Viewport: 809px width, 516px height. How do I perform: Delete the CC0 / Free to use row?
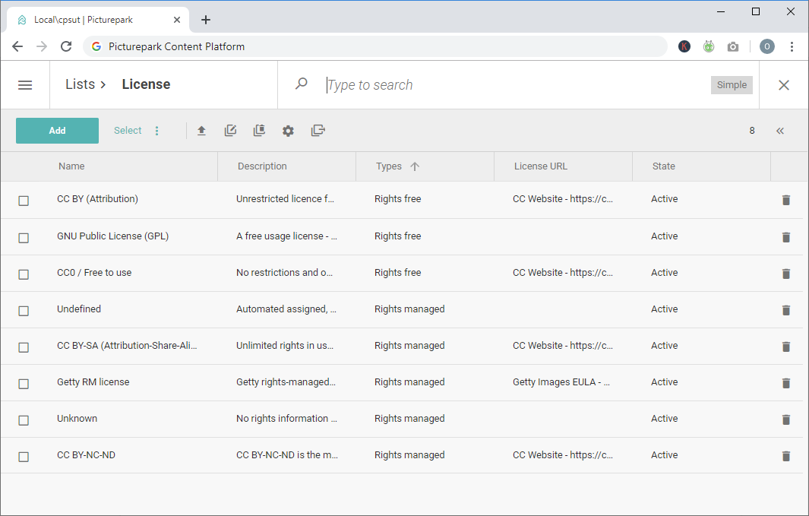pyautogui.click(x=785, y=274)
